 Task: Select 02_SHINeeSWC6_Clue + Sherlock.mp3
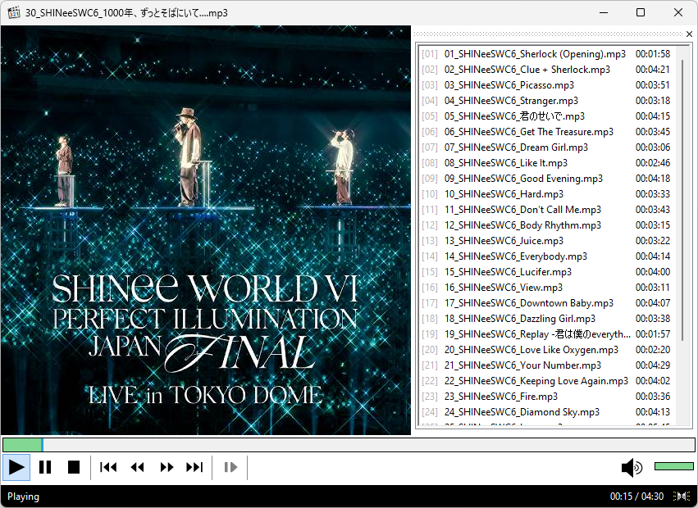tap(546, 70)
